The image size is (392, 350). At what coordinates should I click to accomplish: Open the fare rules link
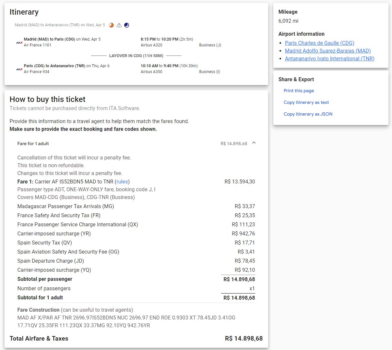pyautogui.click(x=122, y=181)
